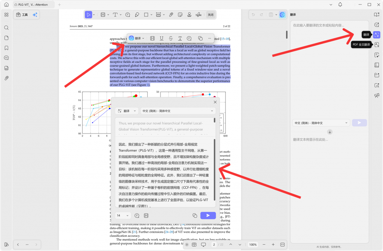This screenshot has height=251, width=383.
Task: Select PDF 全文翻译 icon on right sidebar
Action: 377,45
